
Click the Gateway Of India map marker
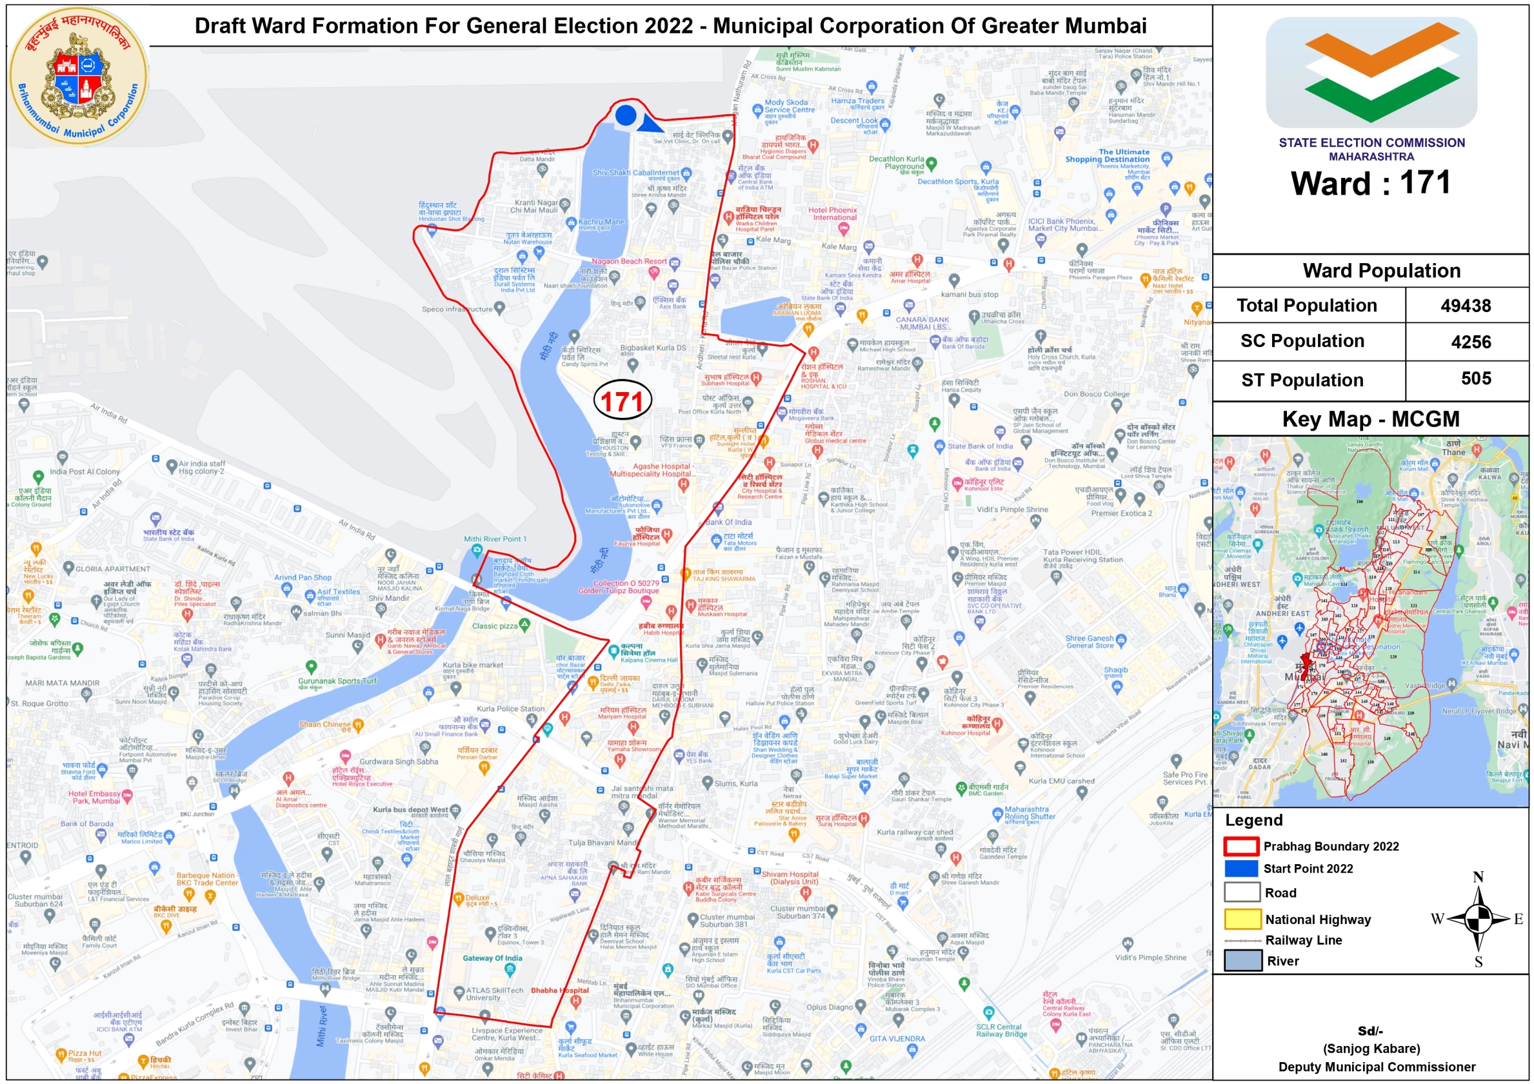[510, 969]
